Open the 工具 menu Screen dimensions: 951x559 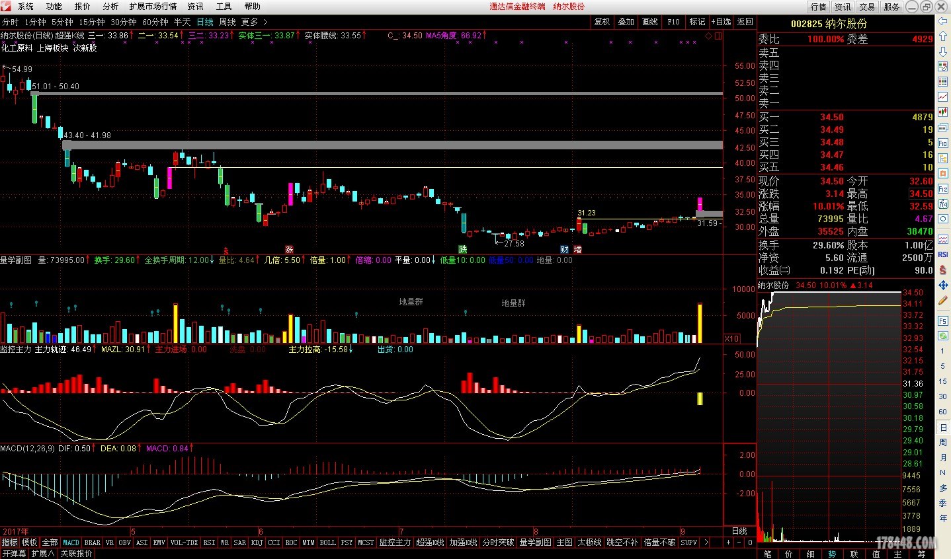click(x=224, y=6)
